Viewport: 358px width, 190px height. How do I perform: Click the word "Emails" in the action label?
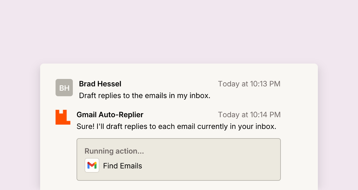click(x=131, y=166)
